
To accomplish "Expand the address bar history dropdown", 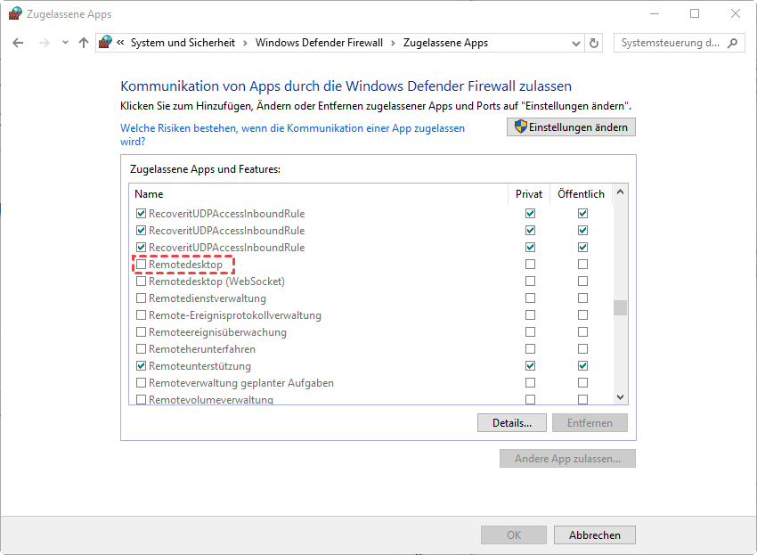I will 575,43.
